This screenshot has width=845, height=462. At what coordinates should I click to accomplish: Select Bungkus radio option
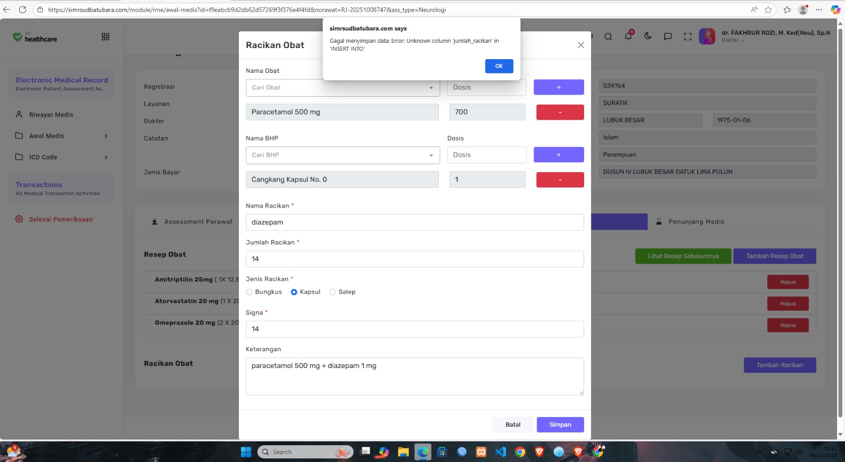pos(249,292)
